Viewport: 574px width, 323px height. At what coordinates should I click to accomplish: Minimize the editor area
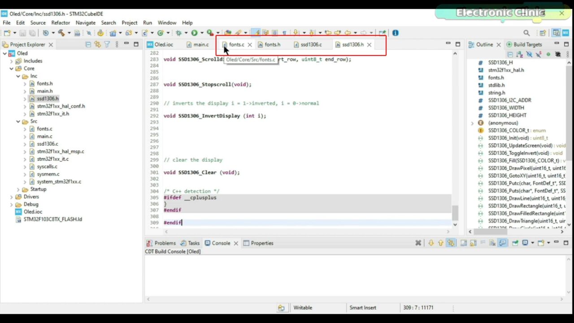click(x=448, y=44)
